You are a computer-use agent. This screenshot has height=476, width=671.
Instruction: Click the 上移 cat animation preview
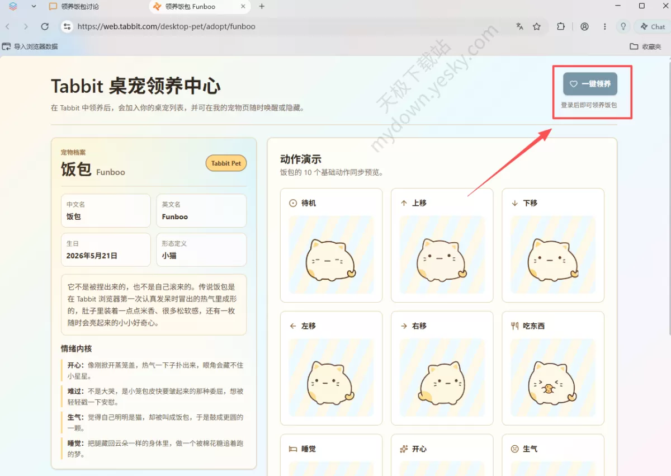point(442,255)
